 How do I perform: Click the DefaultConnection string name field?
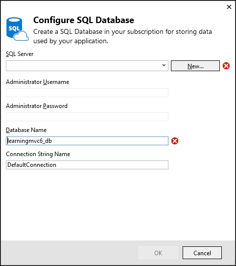click(x=87, y=165)
